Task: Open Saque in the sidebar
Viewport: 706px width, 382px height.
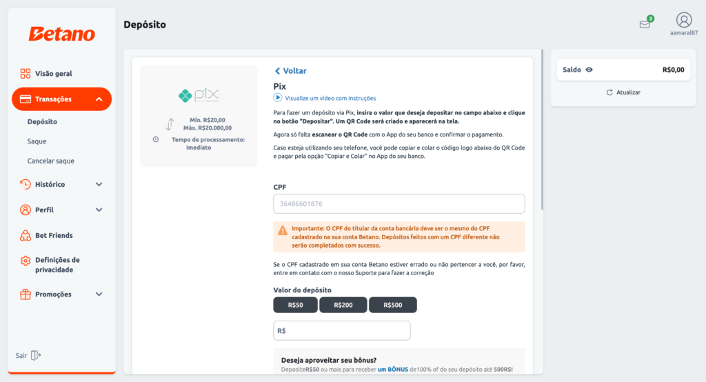Action: pyautogui.click(x=37, y=141)
